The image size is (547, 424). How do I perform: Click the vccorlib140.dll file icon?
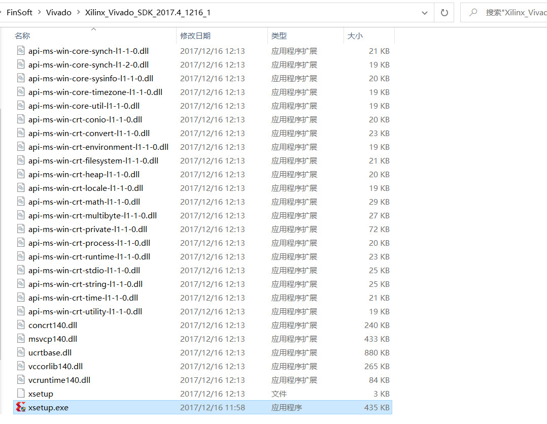(21, 366)
